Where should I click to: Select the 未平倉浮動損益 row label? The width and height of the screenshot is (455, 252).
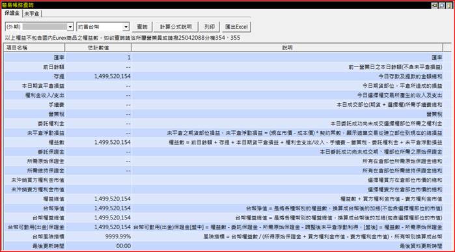(46, 133)
